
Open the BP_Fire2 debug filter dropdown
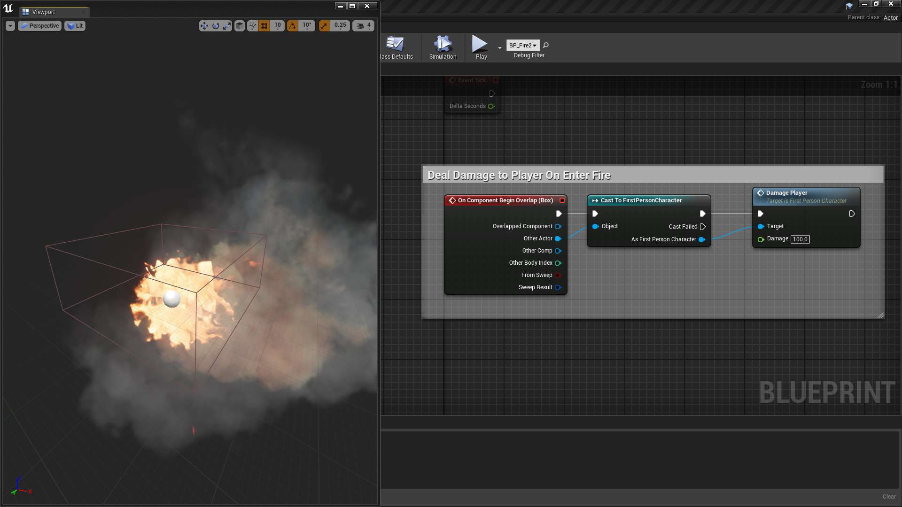(523, 45)
